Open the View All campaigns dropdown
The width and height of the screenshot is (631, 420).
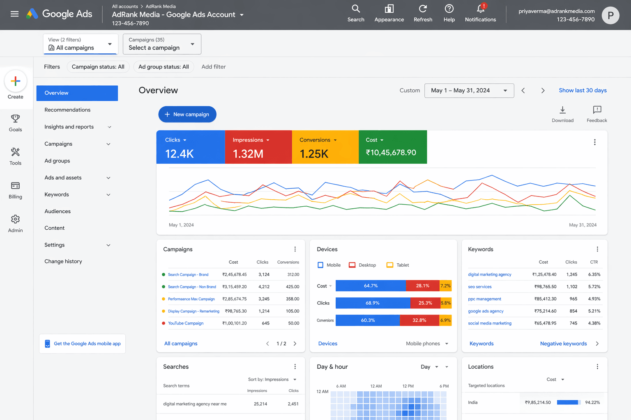tap(81, 44)
